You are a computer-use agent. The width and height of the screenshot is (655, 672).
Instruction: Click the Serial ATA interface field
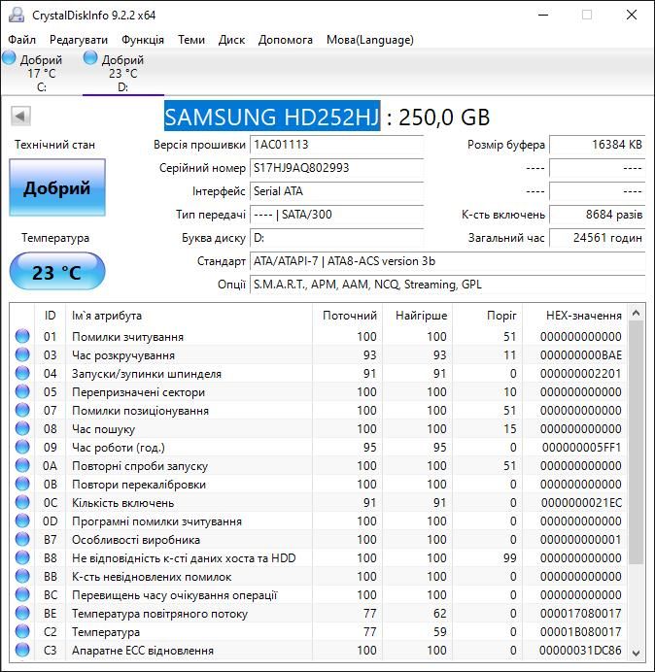[336, 190]
